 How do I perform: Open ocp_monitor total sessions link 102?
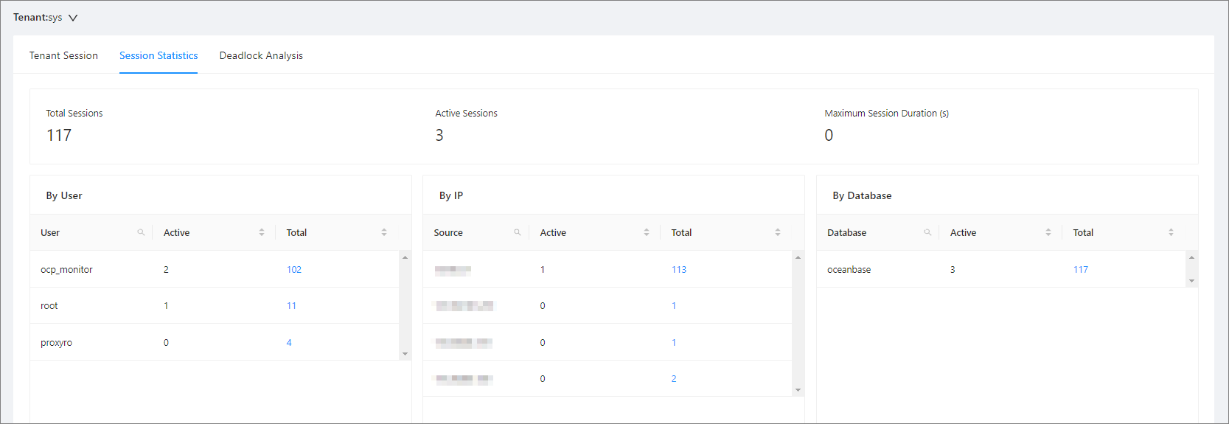click(x=294, y=270)
